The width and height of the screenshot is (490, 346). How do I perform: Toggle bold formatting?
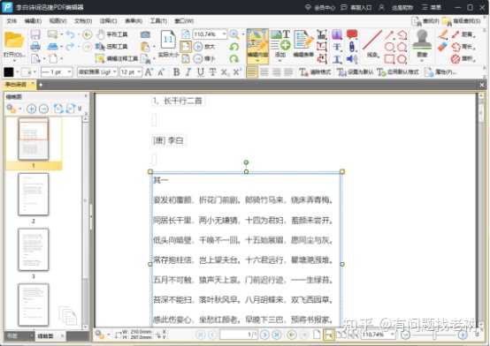click(177, 72)
